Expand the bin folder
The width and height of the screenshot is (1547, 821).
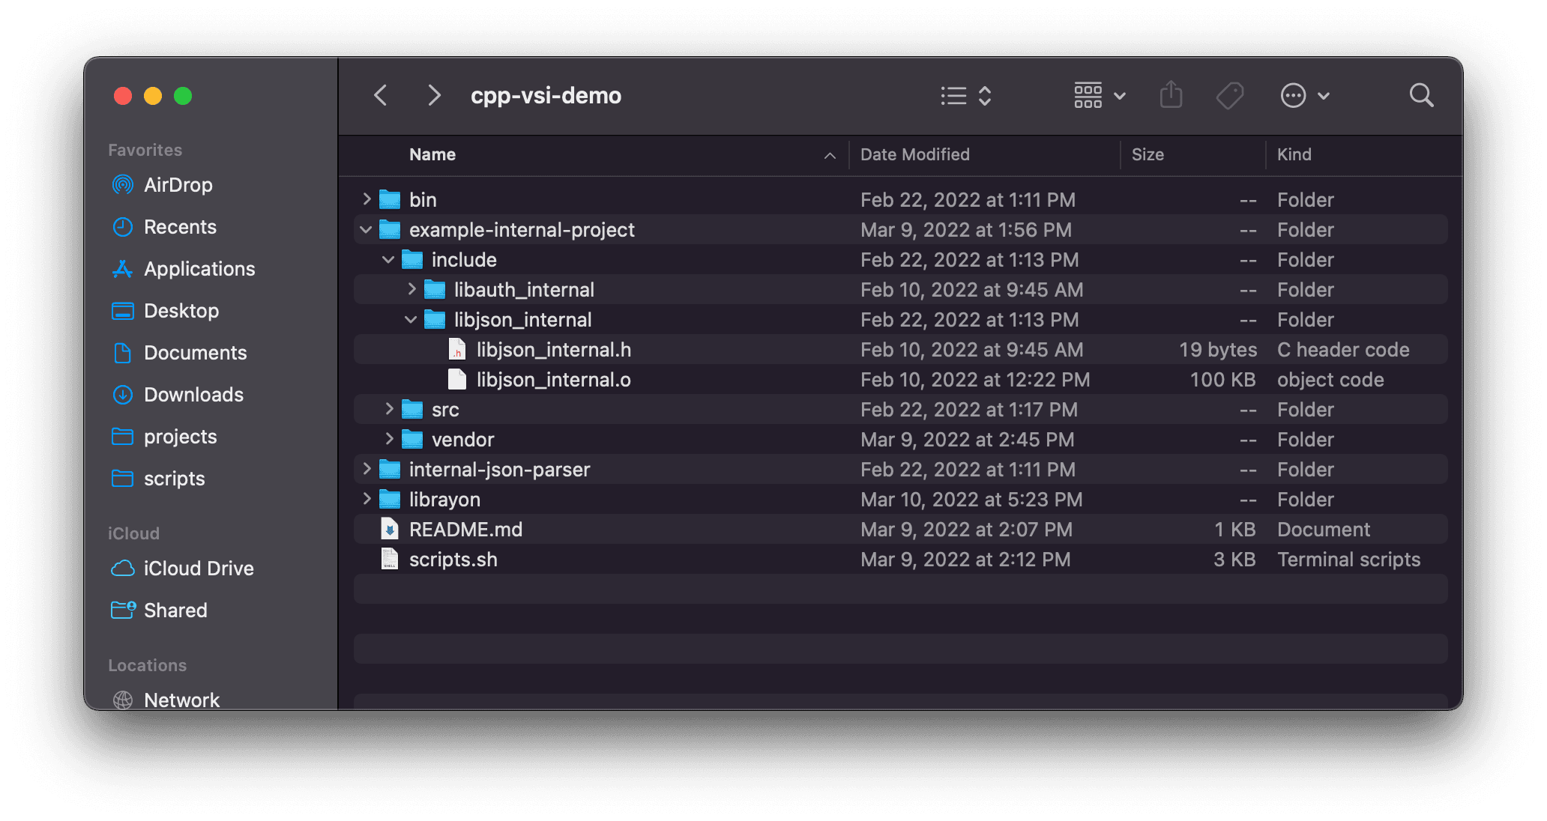click(x=366, y=199)
